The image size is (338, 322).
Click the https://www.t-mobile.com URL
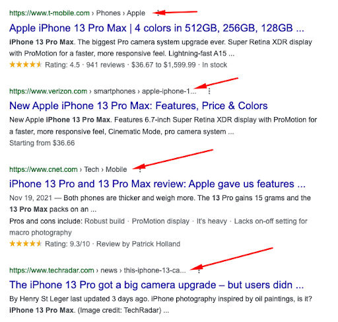[x=50, y=13]
